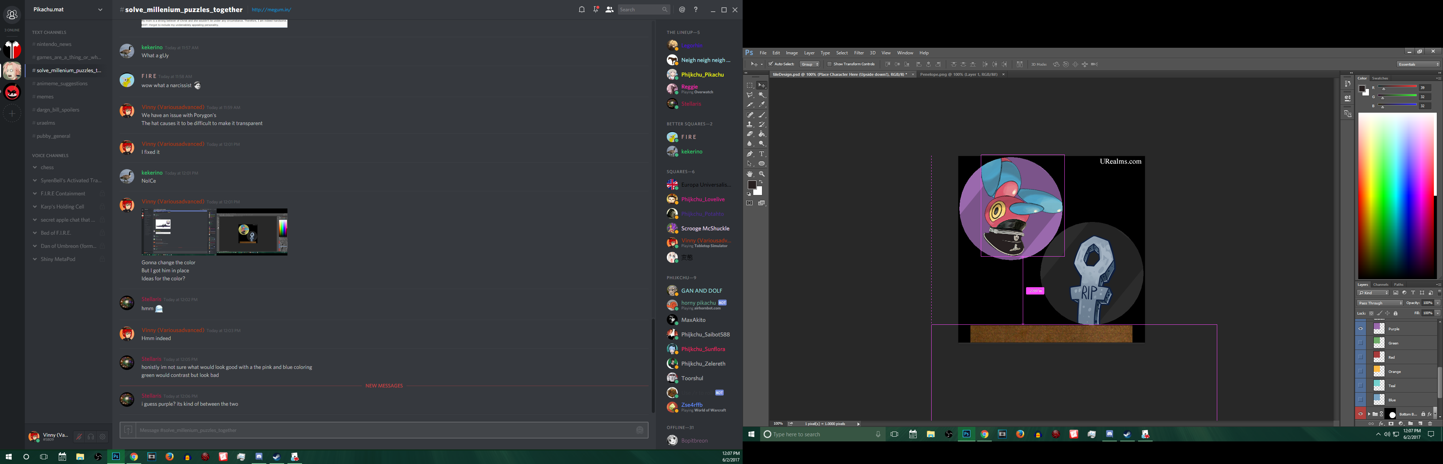The image size is (1443, 464).
Task: Open the Essentials workspace dropdown
Action: (1418, 65)
